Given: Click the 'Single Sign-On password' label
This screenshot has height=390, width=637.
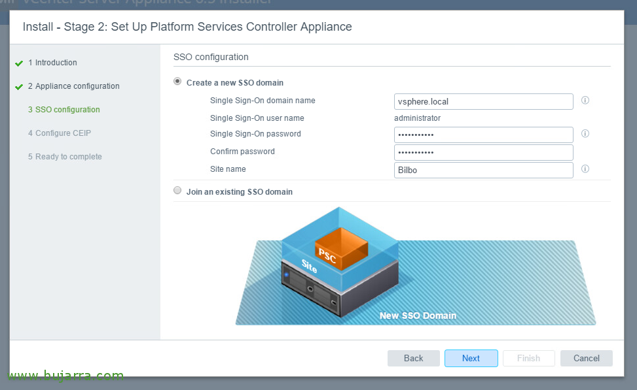Looking at the screenshot, I should coord(255,134).
